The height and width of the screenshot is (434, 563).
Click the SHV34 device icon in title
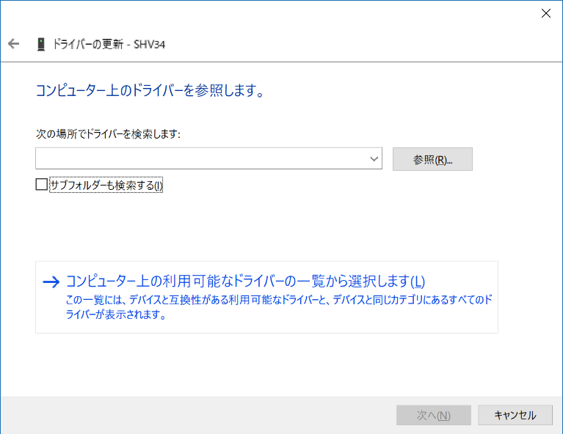point(41,44)
